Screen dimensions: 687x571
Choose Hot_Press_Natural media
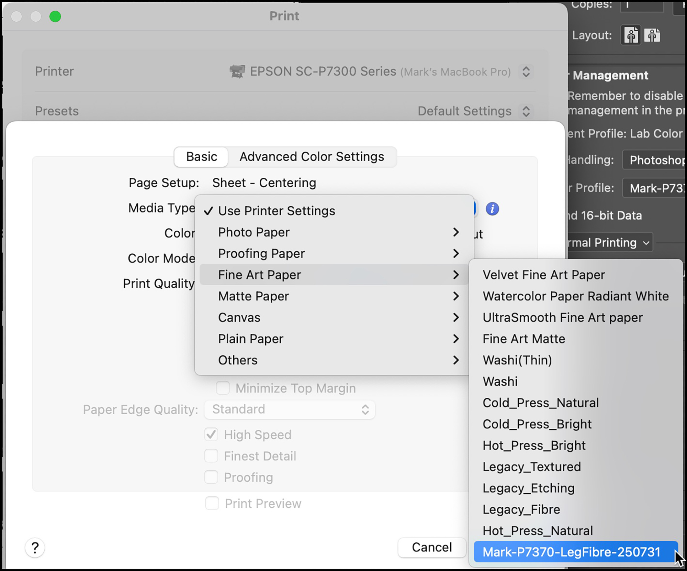click(x=576, y=530)
